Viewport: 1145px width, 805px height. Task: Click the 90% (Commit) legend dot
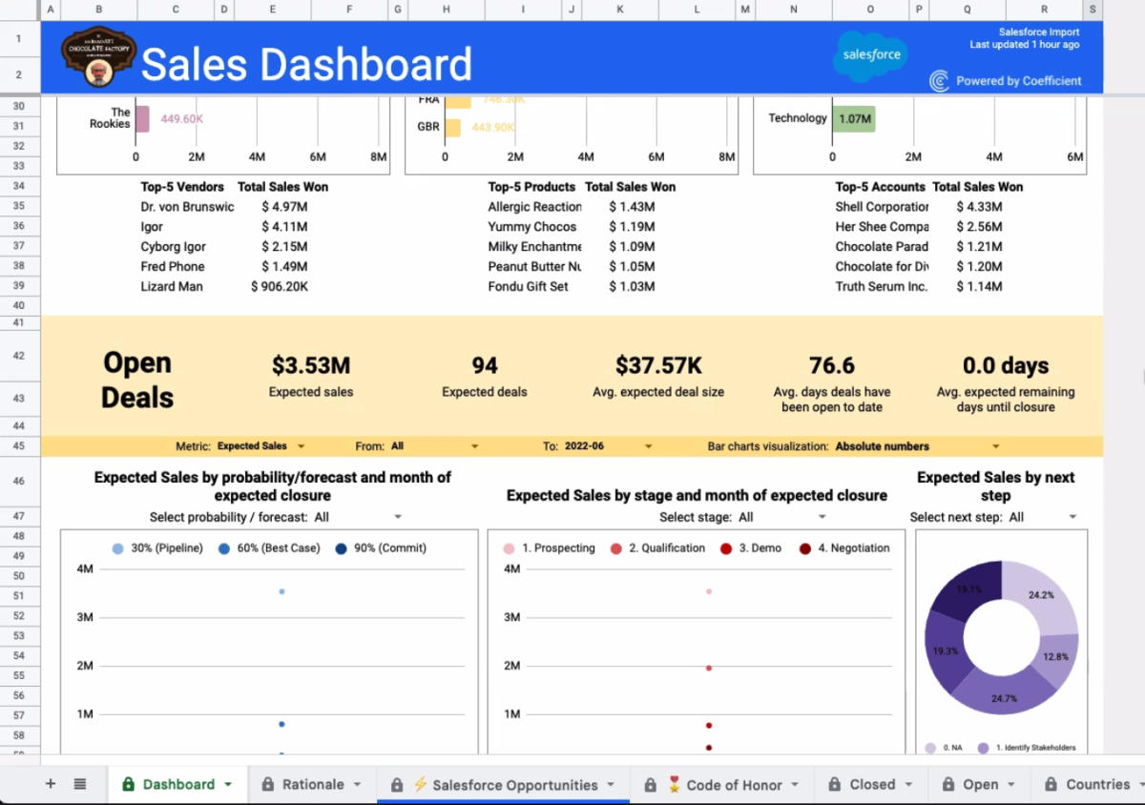click(342, 548)
